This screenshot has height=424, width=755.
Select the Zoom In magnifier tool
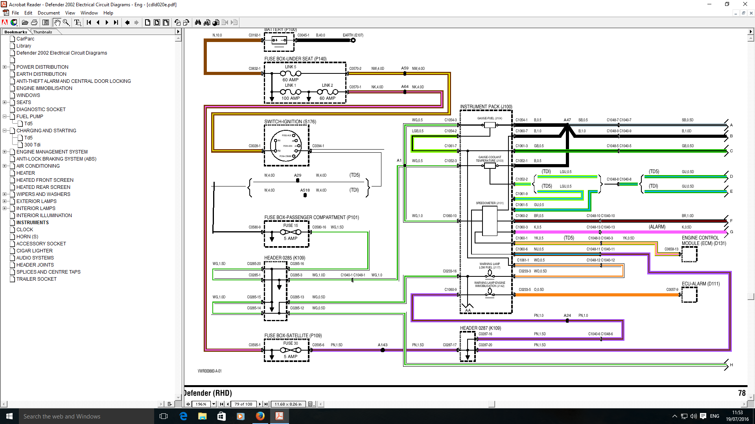66,22
